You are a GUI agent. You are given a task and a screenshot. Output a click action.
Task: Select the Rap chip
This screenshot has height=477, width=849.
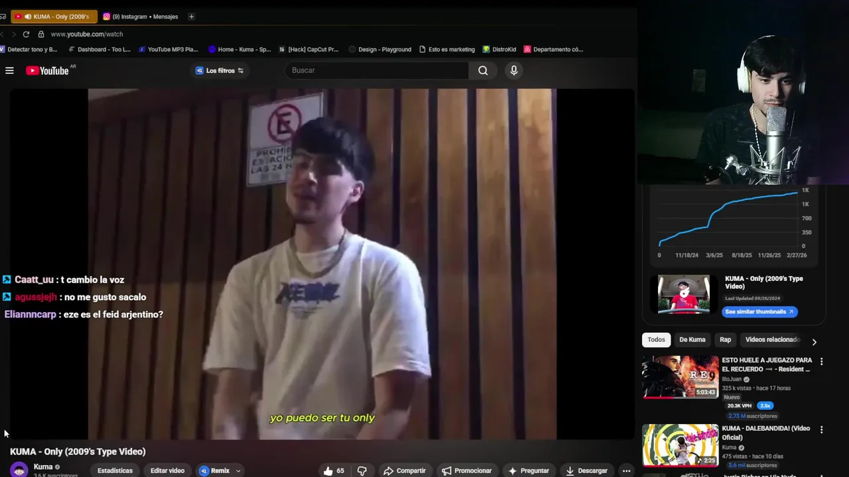(725, 340)
